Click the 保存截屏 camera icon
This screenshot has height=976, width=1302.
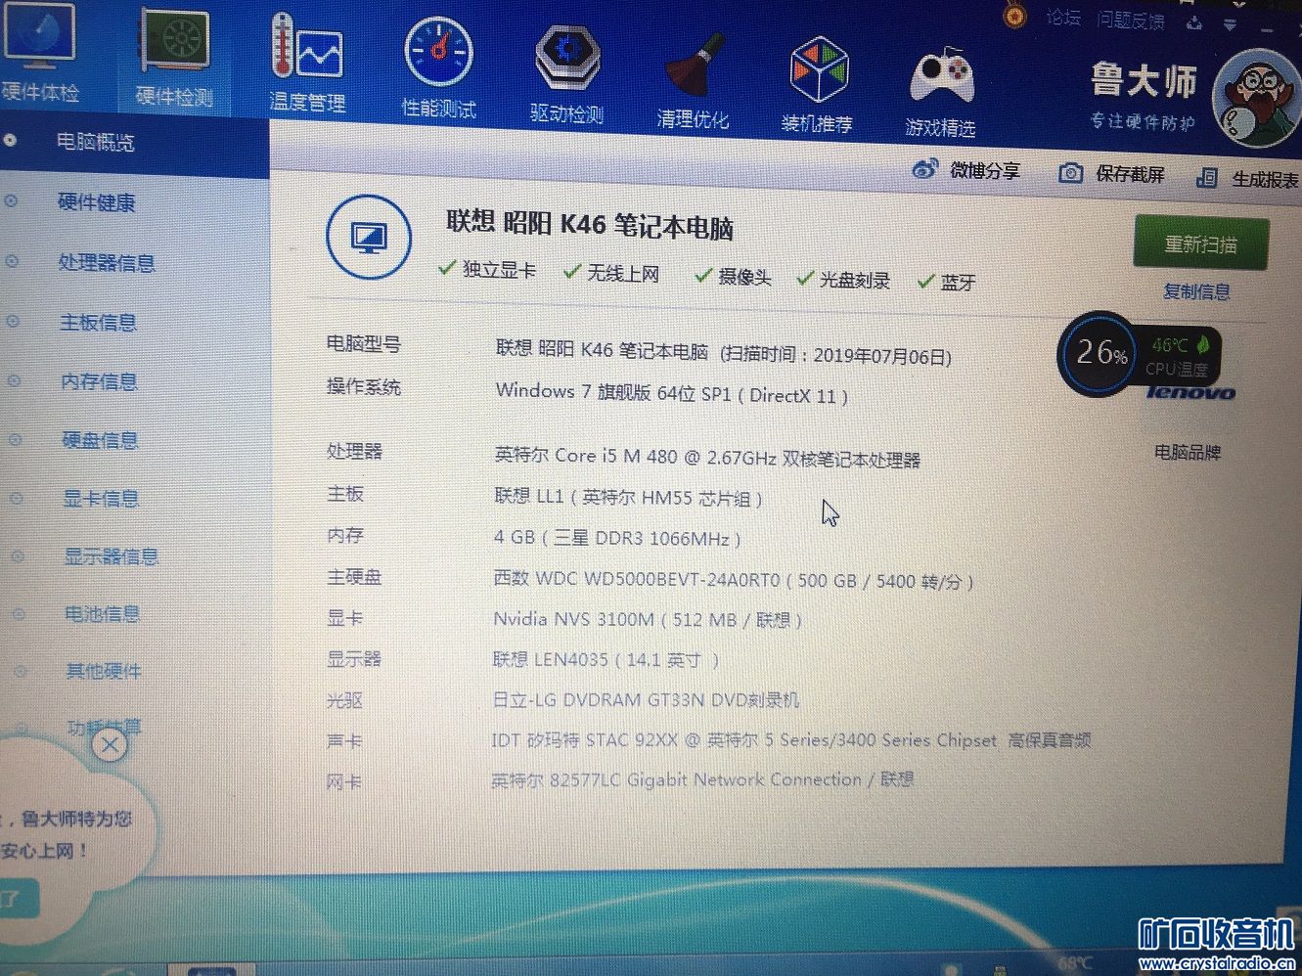[1070, 173]
